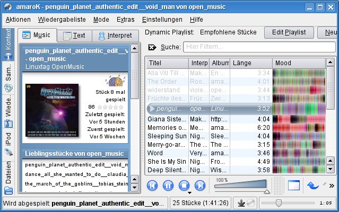Select the 'Memories o...' track row
The width and height of the screenshot is (339, 212).
(236, 128)
